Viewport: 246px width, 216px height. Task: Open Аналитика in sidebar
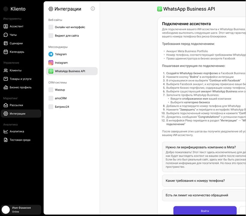[x=17, y=131]
